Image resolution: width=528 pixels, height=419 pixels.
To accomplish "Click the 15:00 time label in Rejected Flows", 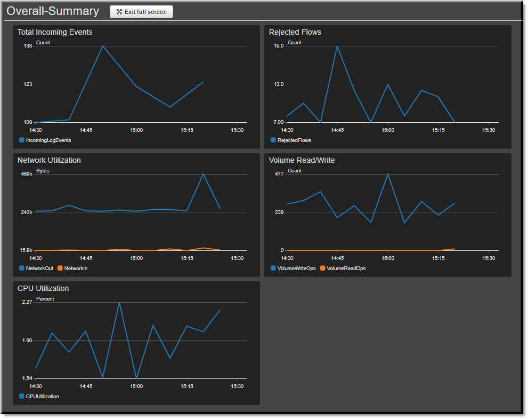I will pos(388,130).
